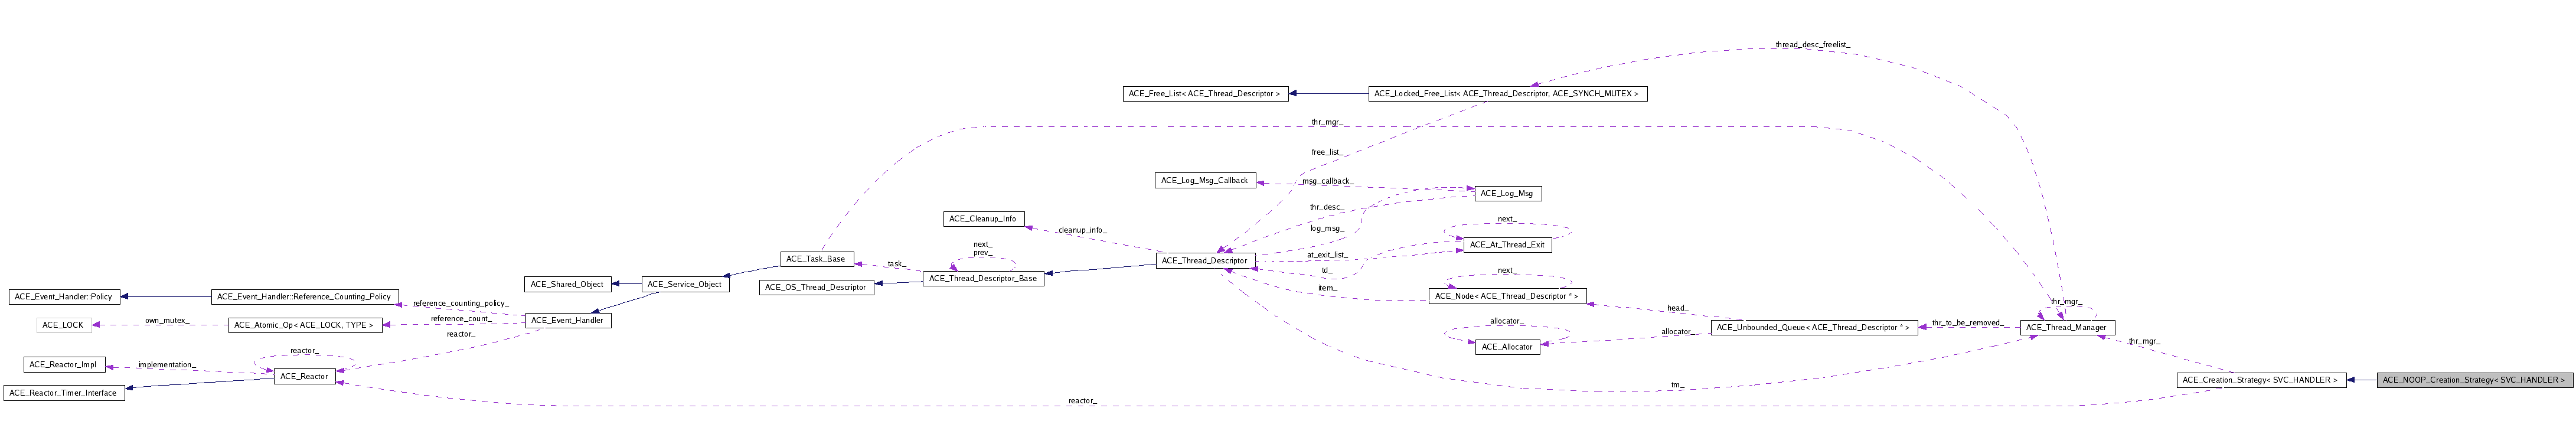Viewport: 2576px width, 434px height.
Task: Click the item_ edge label
Action: 1326,288
